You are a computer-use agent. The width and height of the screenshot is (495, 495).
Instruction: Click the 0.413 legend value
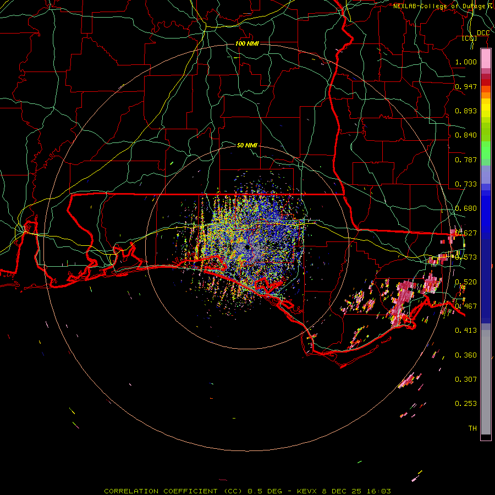(466, 331)
